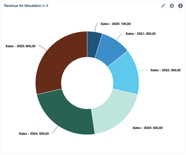Screen dimensions: 186x155
Task: Select the "Sales - 2021: 200,00" label
Action: tap(140, 34)
